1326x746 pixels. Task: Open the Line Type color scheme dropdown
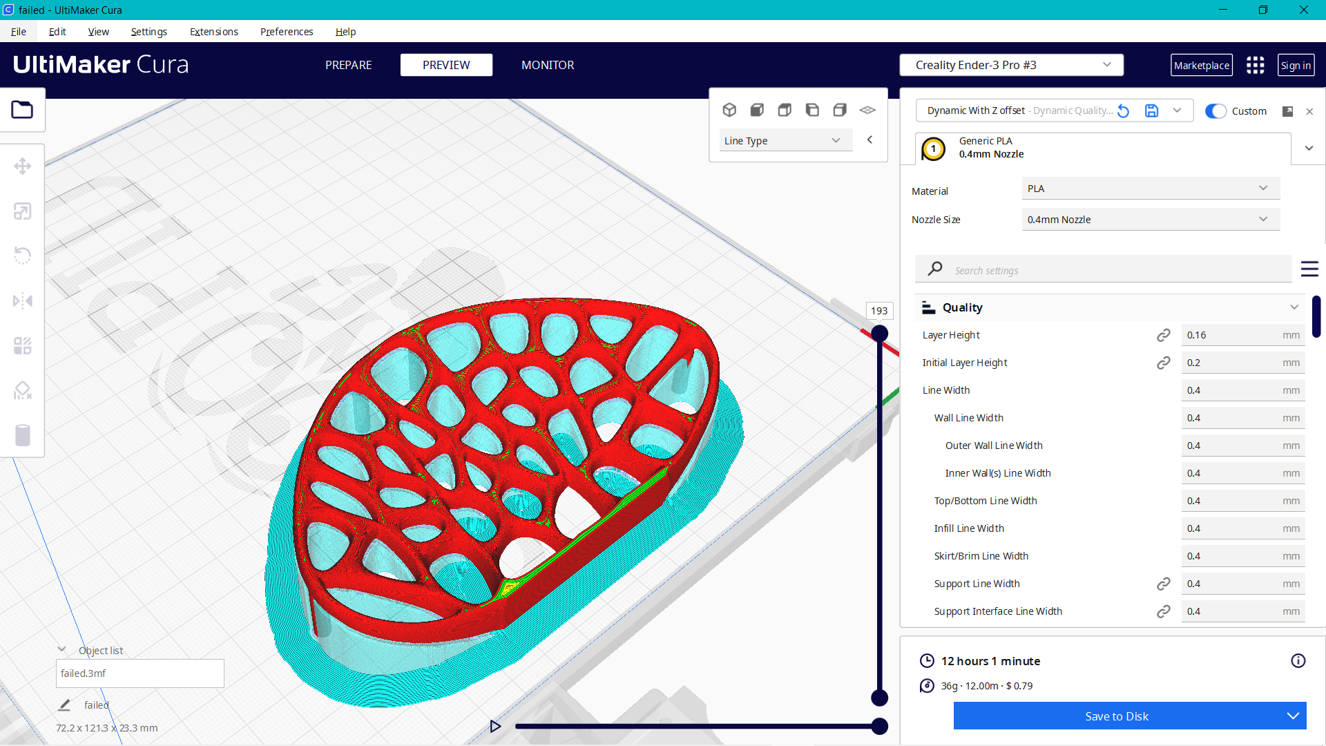coord(785,140)
